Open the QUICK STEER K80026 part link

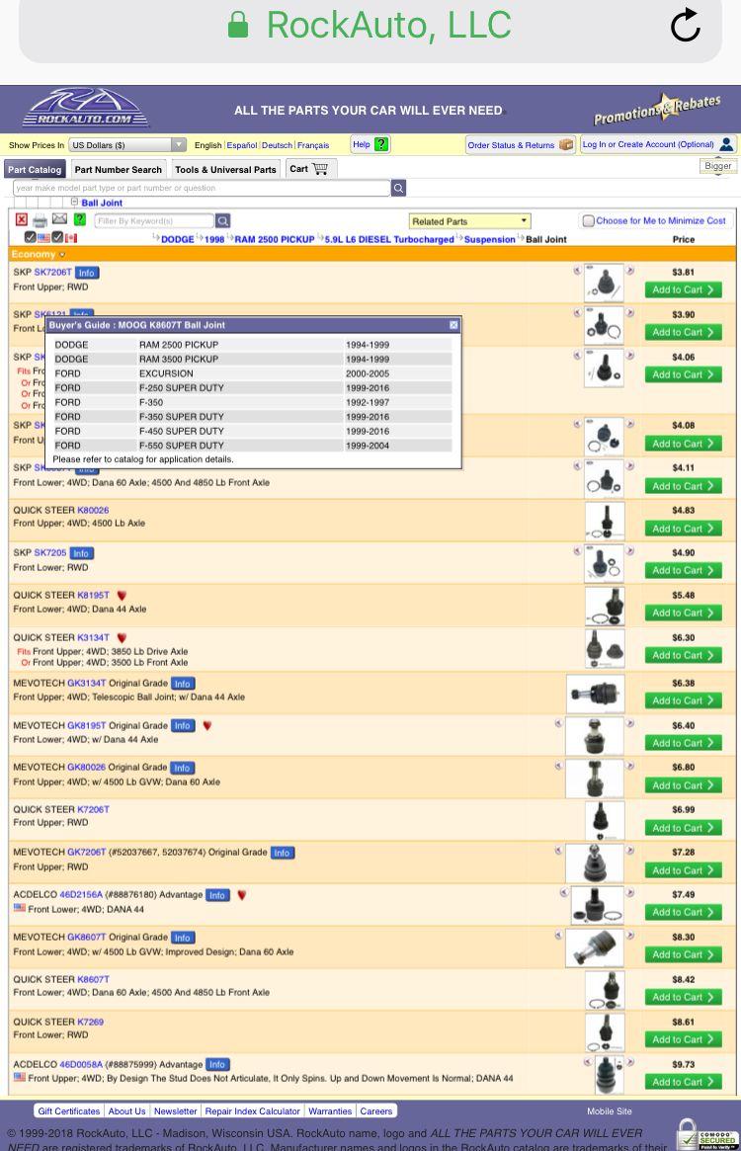(93, 510)
